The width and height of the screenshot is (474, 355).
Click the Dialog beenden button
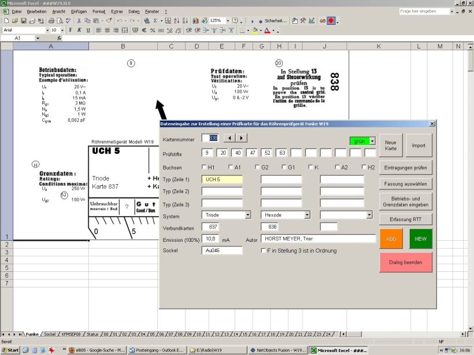[405, 262]
